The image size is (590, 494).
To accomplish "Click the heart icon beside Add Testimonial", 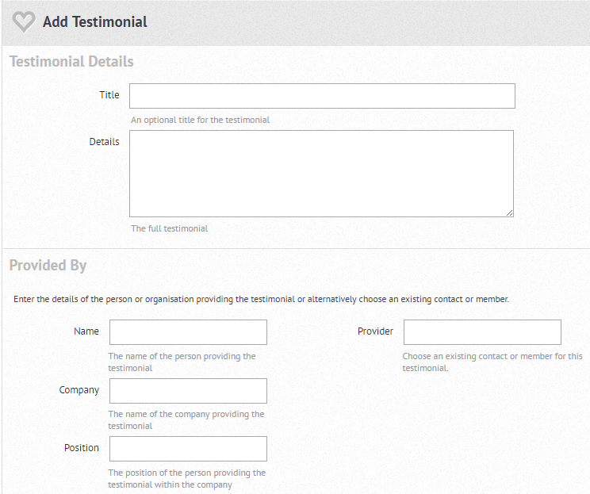I will (x=24, y=22).
